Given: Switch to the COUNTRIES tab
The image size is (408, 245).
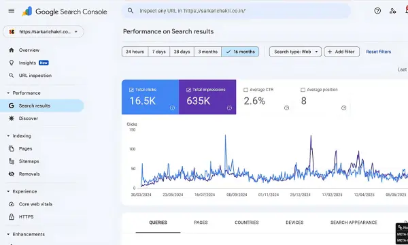Looking at the screenshot, I should click(x=247, y=223).
